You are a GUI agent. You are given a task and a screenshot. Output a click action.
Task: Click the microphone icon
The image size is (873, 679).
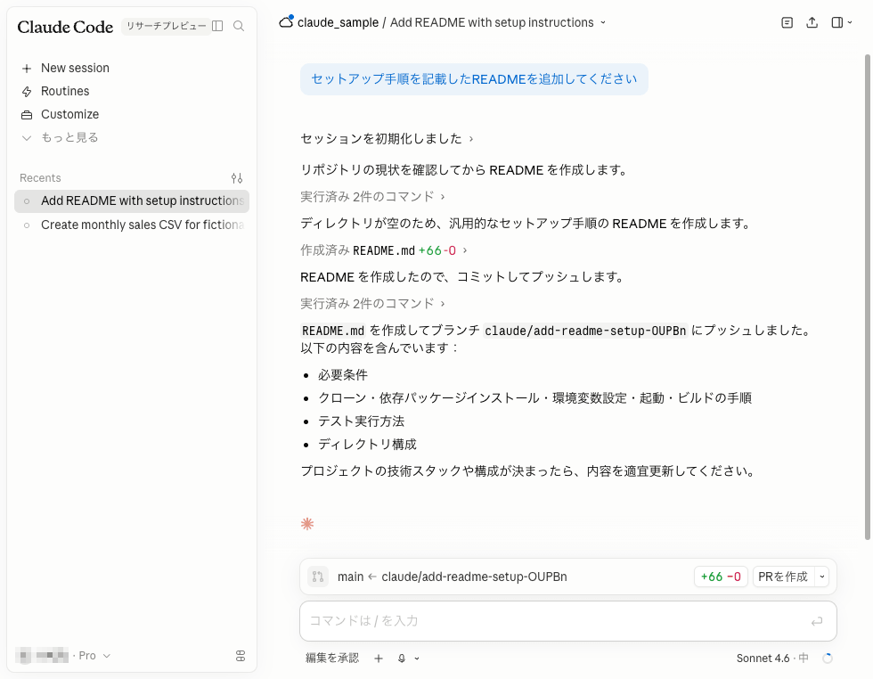pos(402,659)
